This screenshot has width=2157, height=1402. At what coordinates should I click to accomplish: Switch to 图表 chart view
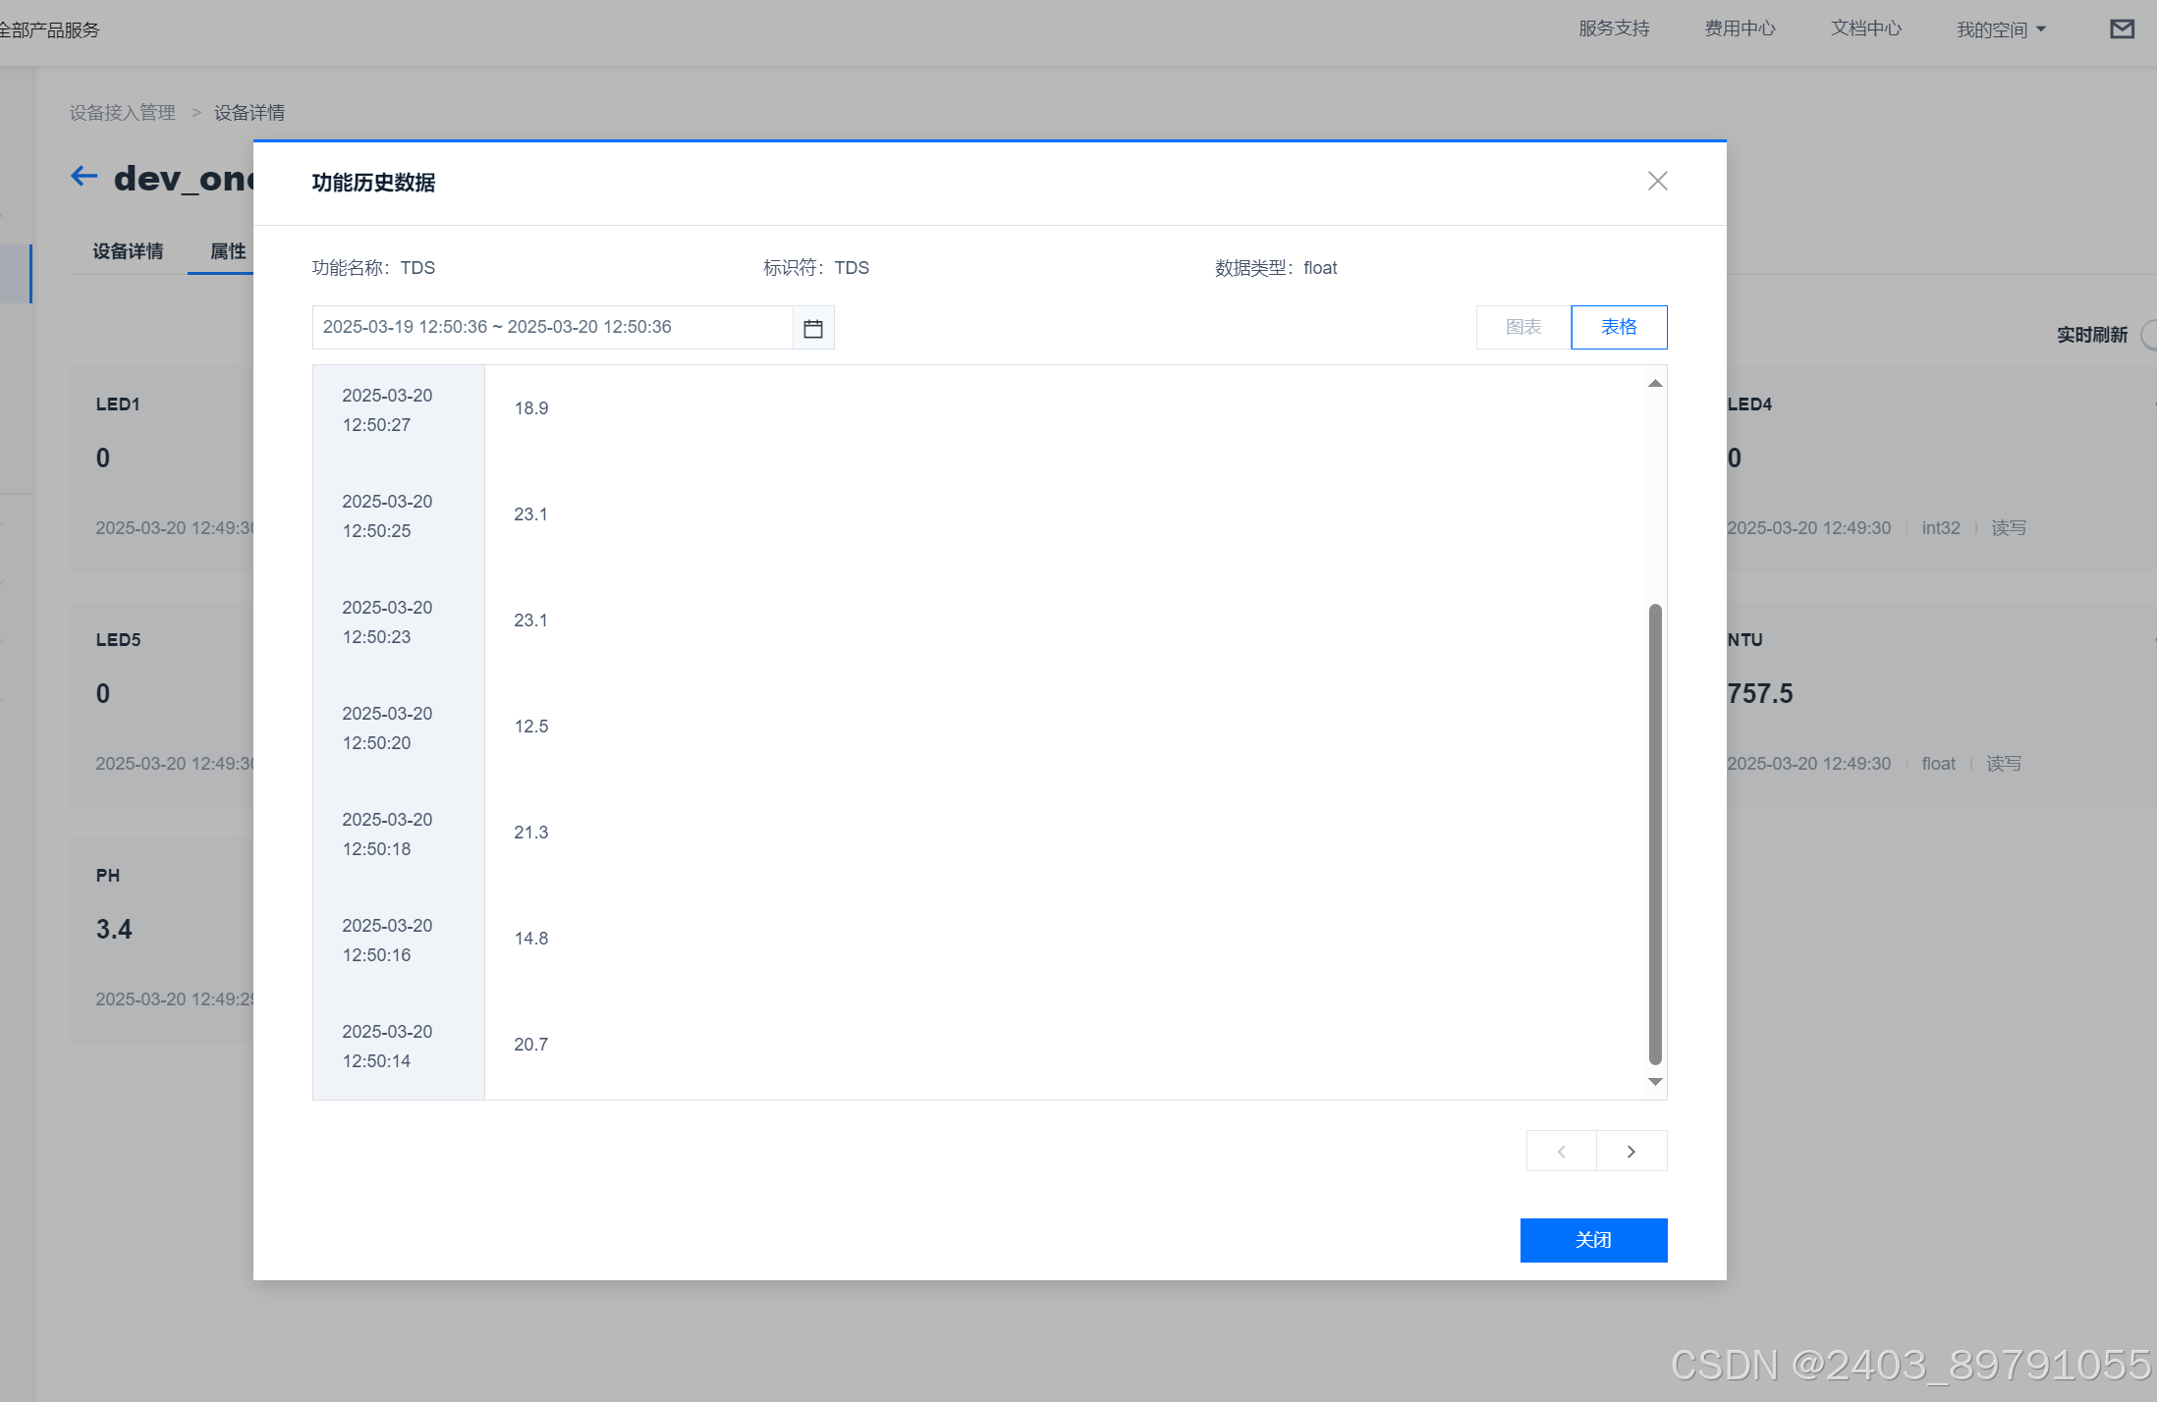click(x=1523, y=327)
